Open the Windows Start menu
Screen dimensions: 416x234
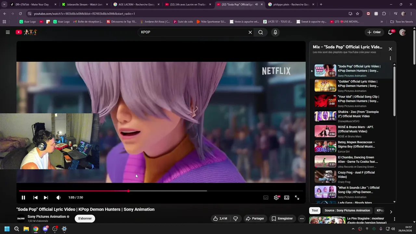[x=7, y=229]
